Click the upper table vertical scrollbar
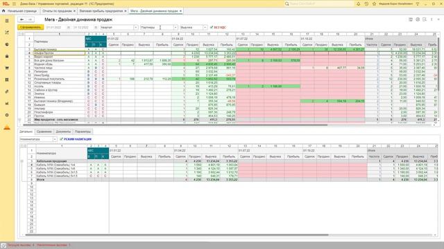Image resolution: width=444 pixels, height=249 pixels. (x=438, y=64)
